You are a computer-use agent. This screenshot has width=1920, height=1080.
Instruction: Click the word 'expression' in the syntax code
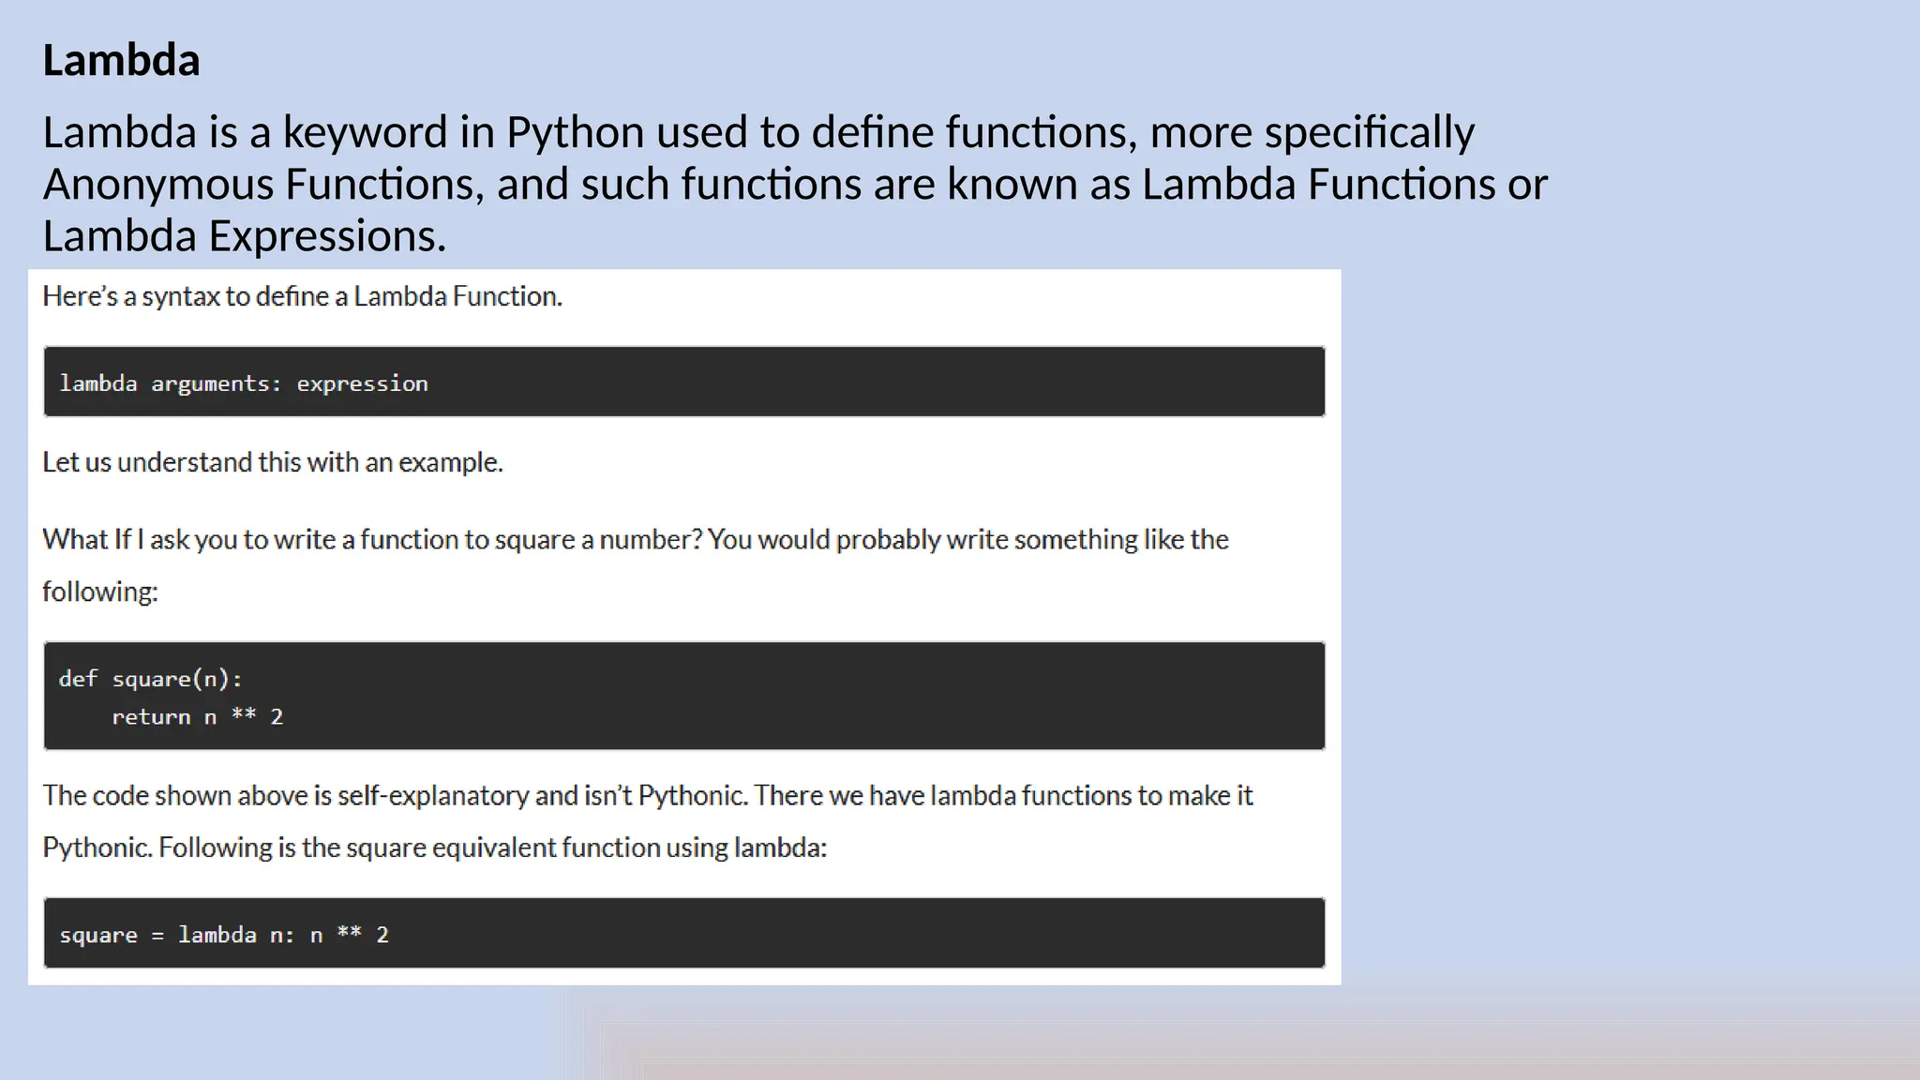point(362,383)
